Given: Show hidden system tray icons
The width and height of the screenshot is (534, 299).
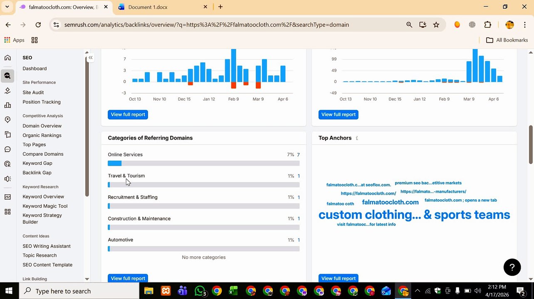Looking at the screenshot, I should pos(417,291).
